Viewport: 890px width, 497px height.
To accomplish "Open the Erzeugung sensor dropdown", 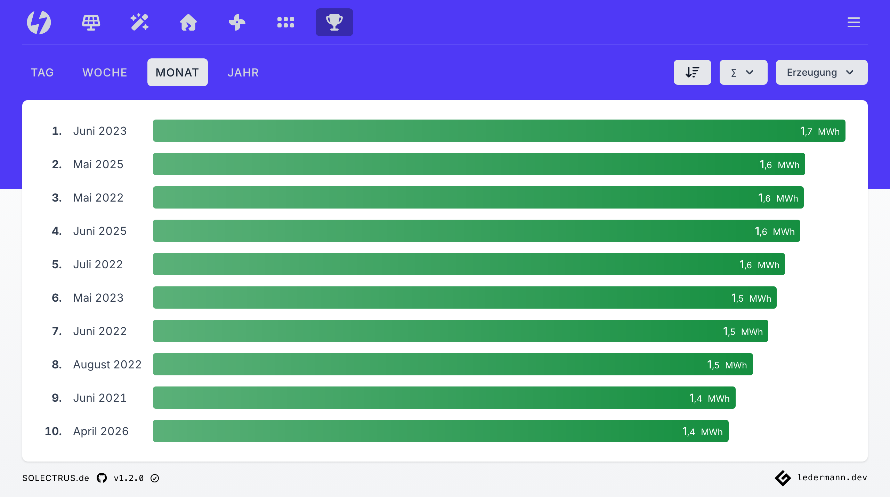I will click(x=822, y=72).
